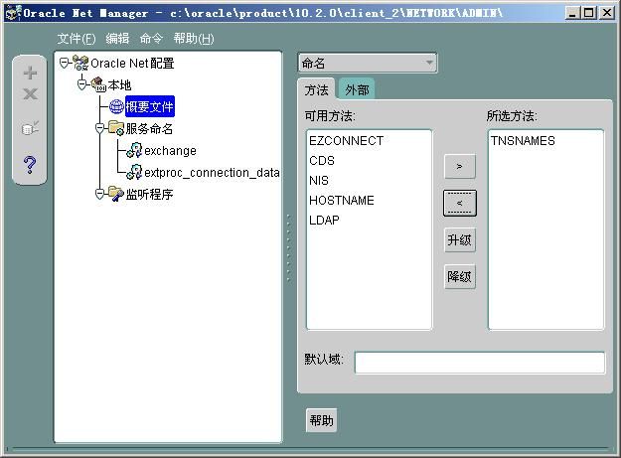Toggle the 监听程序 tree expander
This screenshot has height=458, width=621.
click(99, 194)
